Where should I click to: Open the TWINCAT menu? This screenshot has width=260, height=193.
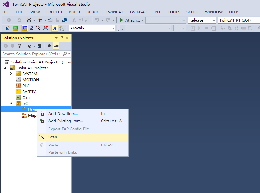point(115,12)
